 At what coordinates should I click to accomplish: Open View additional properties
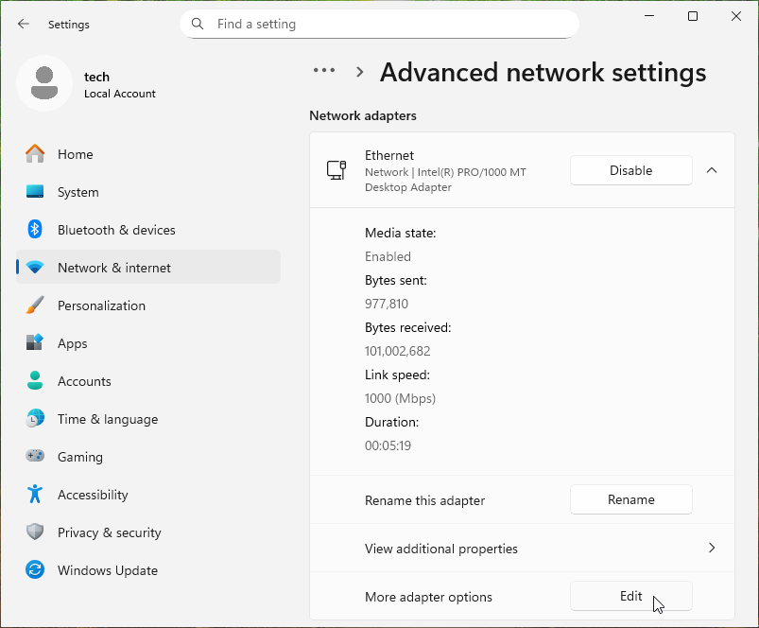click(522, 549)
